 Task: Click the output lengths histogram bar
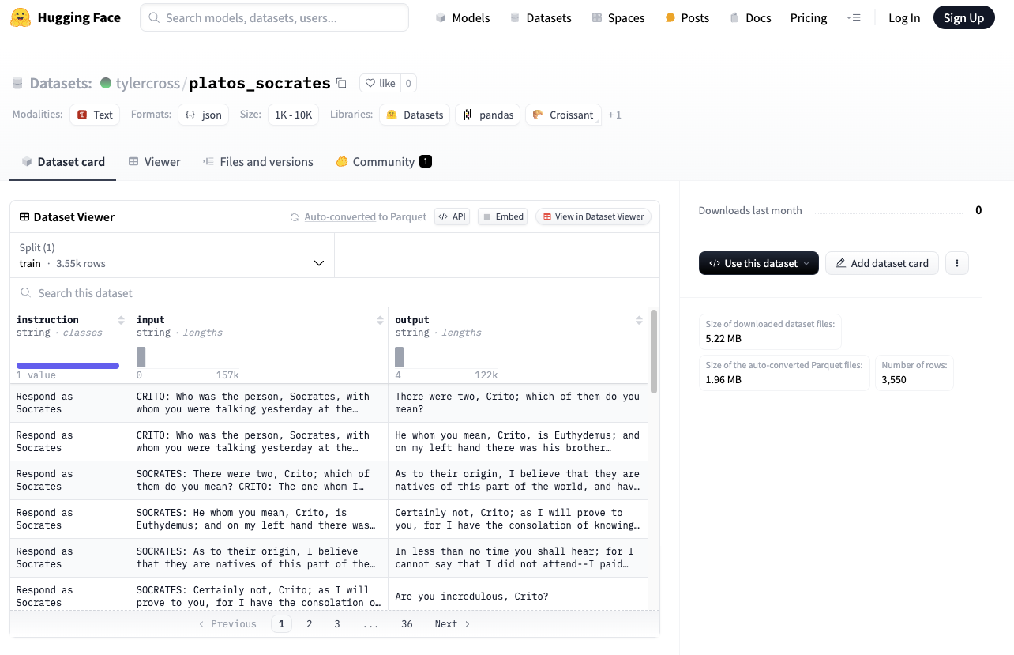coord(400,357)
